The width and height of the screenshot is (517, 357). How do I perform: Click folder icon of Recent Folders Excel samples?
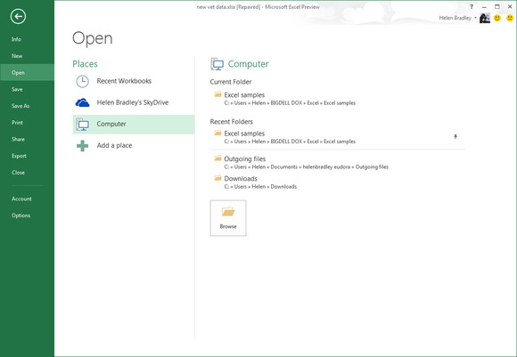pos(217,133)
